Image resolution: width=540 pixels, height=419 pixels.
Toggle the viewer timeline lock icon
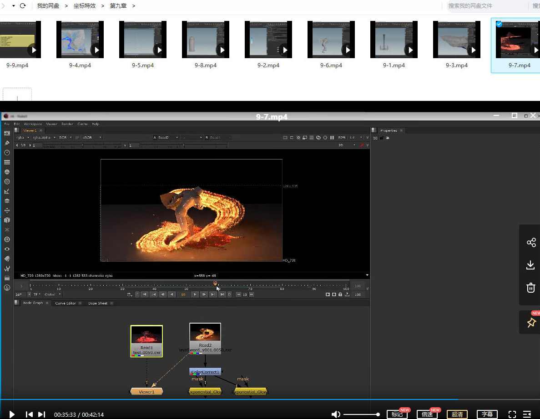click(340, 294)
